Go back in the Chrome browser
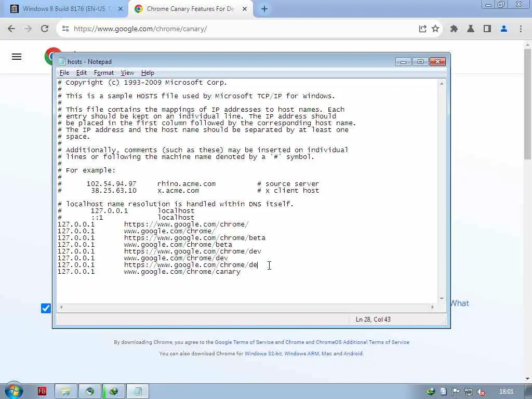Screen dimensions: 532x399 [x=11, y=29]
